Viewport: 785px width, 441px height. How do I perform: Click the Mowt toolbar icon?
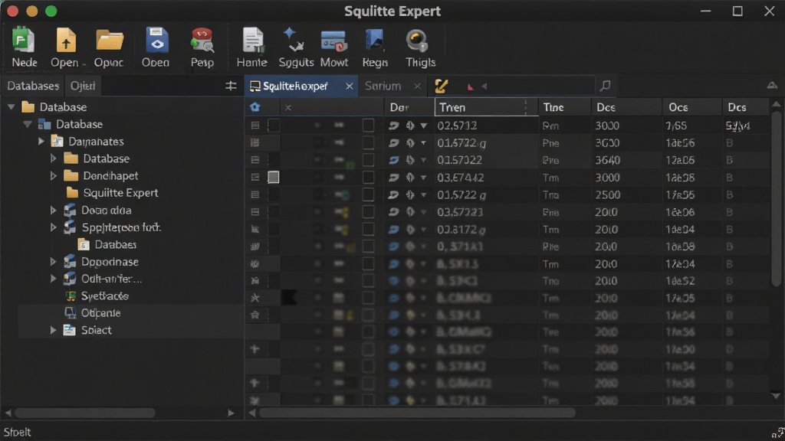pos(334,42)
